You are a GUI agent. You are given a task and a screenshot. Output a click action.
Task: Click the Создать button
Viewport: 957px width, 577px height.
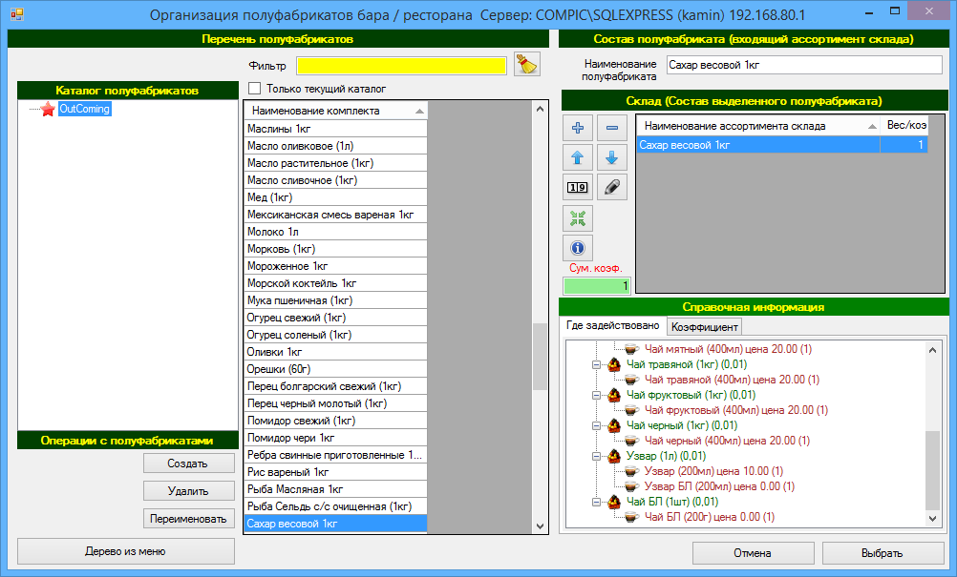[x=188, y=464]
